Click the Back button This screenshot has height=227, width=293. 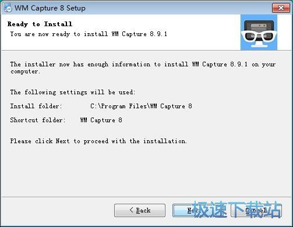point(140,210)
